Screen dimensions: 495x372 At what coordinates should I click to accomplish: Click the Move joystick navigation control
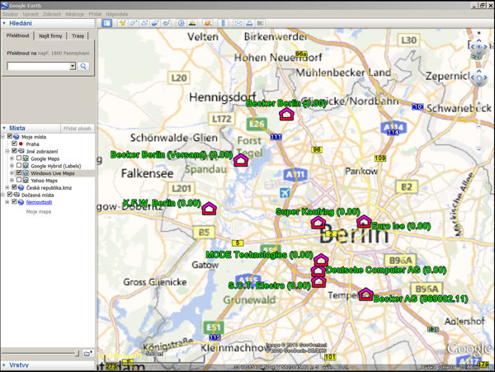pos(478,78)
